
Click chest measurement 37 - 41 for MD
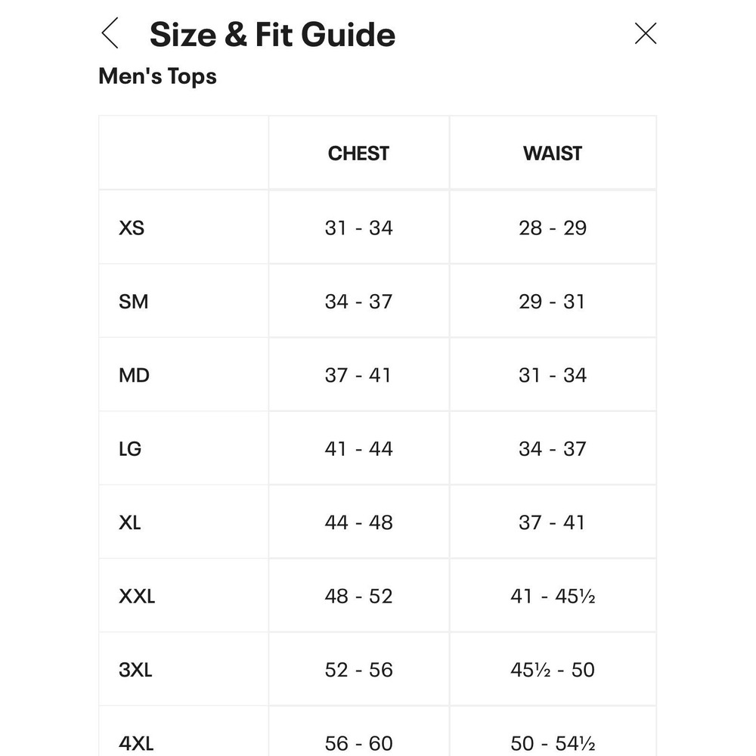click(x=358, y=375)
